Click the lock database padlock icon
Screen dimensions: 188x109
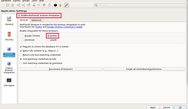point(60,5)
